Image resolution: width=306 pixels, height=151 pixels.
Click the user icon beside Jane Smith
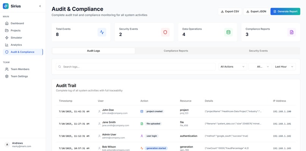point(99,124)
